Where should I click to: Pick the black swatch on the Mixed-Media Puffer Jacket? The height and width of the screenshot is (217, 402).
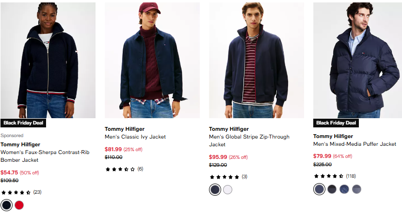(x=332, y=189)
